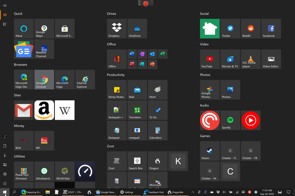Open Internet Explorer tile
Screen dimensions: 295x196
(x=85, y=79)
